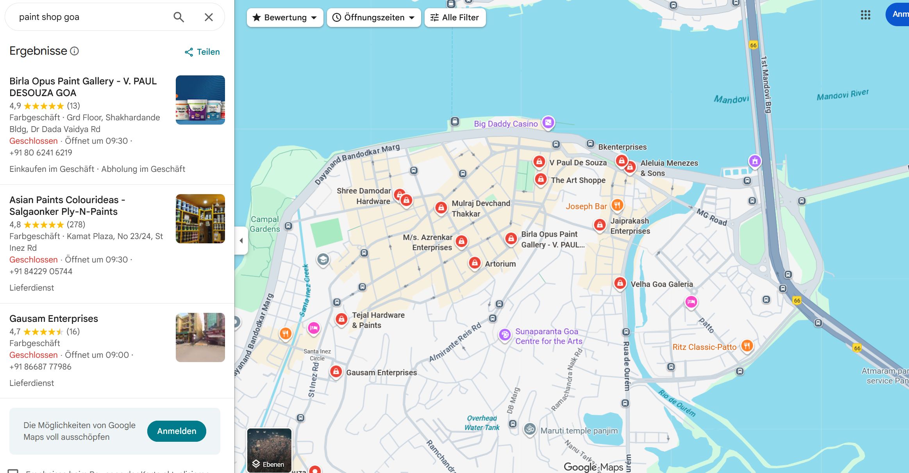Select Sunaparanta Goa Centre arts pin
909x473 pixels.
[x=505, y=334]
